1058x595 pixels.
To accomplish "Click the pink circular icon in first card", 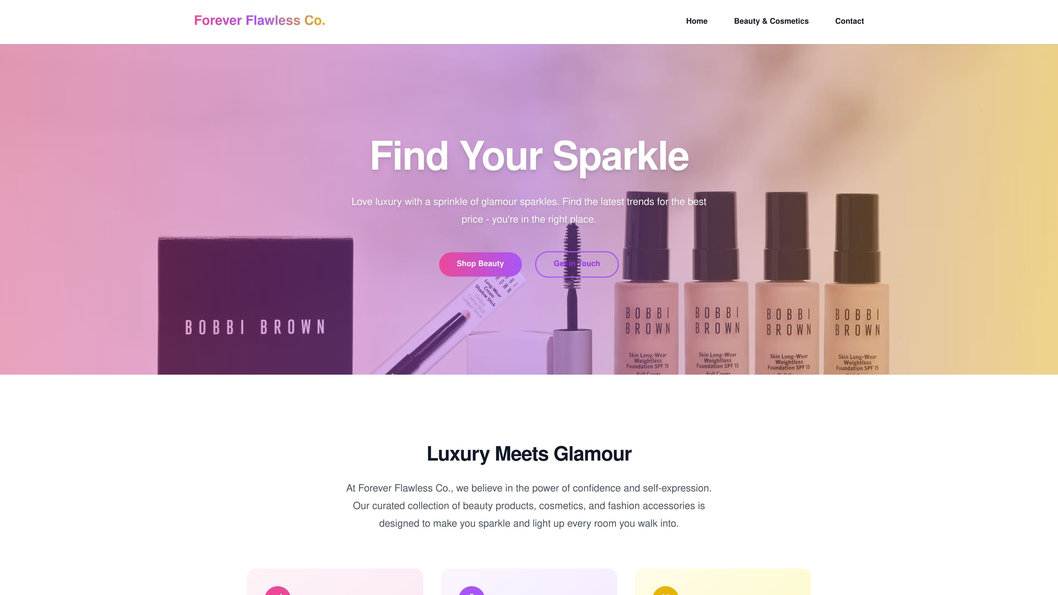I will tap(278, 591).
